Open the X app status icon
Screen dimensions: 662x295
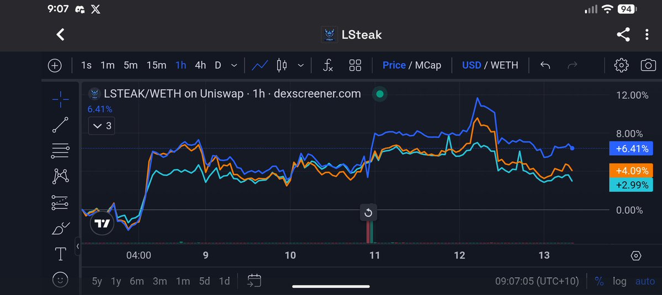96,9
